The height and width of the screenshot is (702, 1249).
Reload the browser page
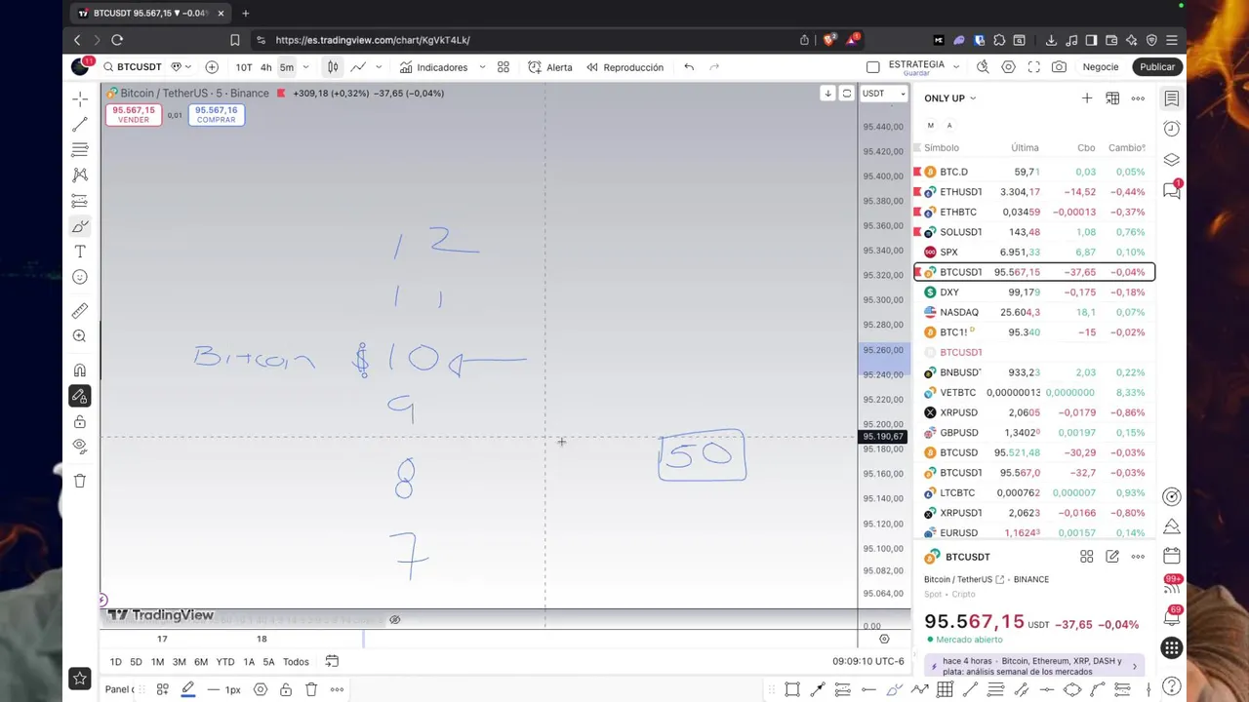point(117,40)
